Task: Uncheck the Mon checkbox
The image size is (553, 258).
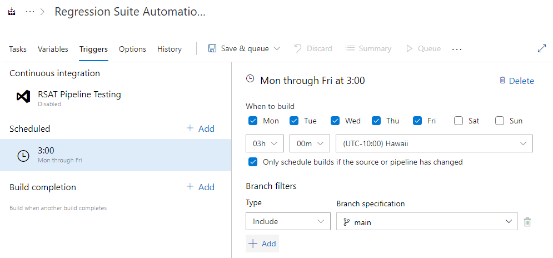Action: pos(253,121)
